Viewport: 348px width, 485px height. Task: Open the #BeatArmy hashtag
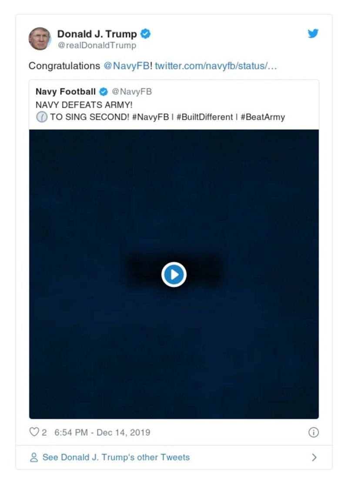pos(262,117)
